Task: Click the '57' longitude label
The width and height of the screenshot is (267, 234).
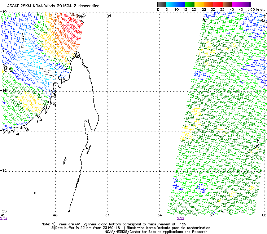Action: coord(212,215)
